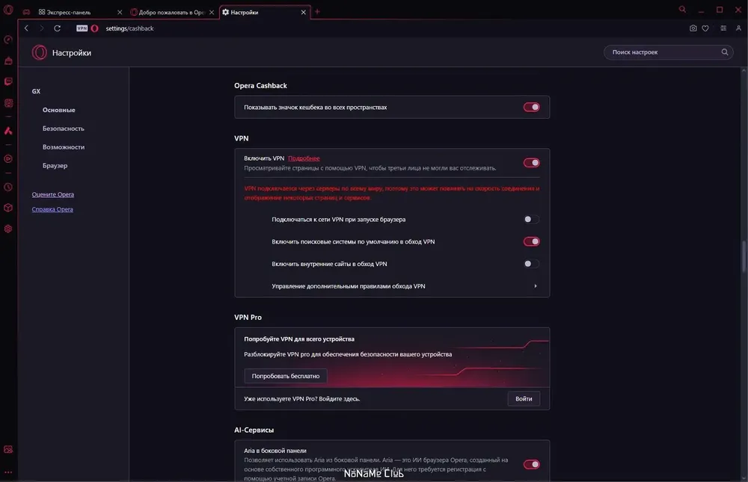Open History clock icon in sidebar
This screenshot has width=748, height=482.
[x=8, y=187]
